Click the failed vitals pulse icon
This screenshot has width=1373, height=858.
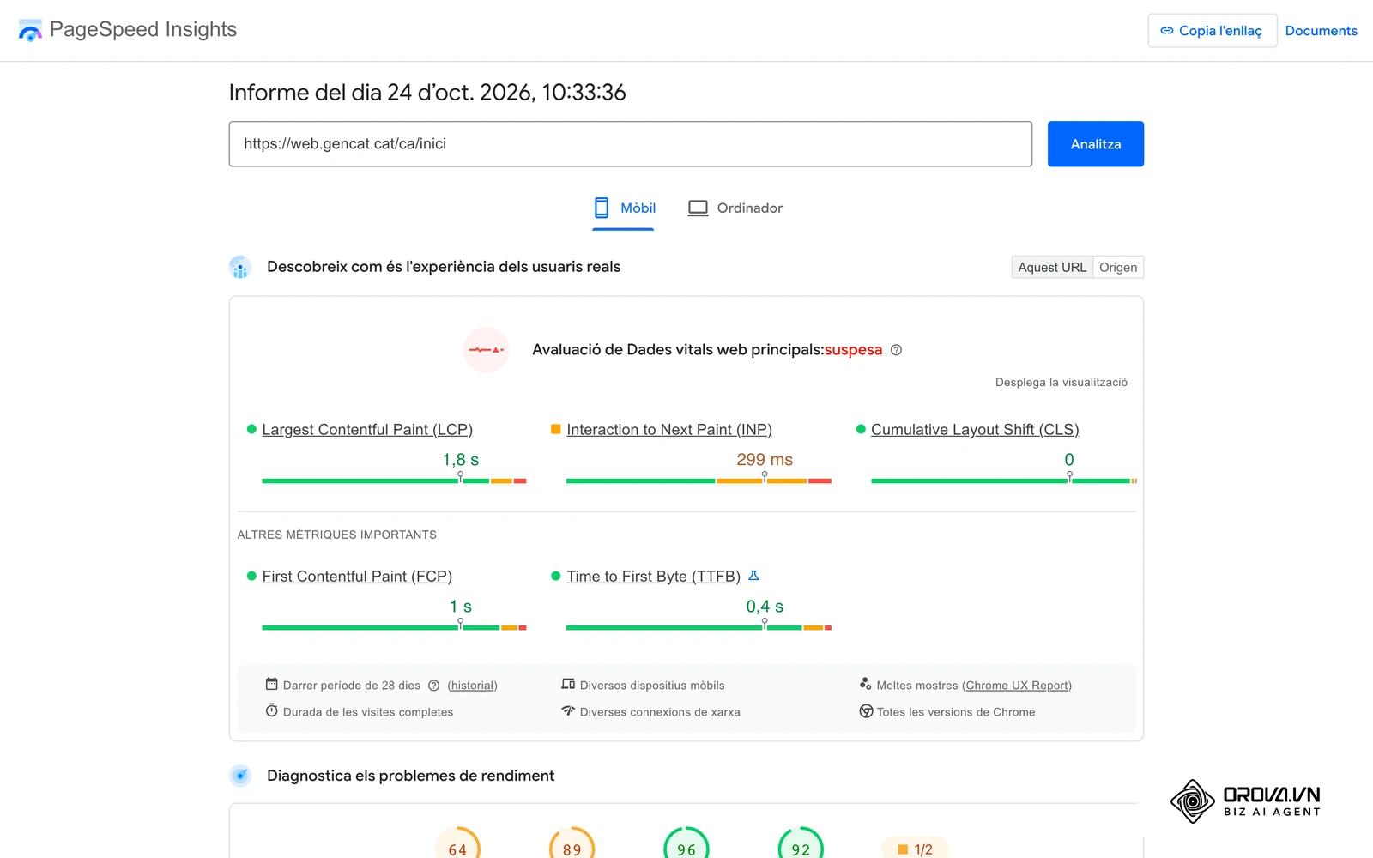486,350
